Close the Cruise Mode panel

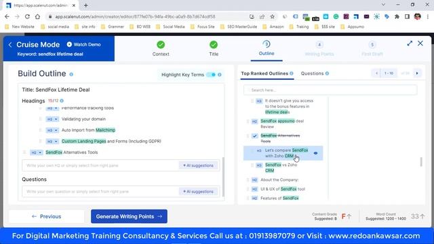tap(420, 43)
